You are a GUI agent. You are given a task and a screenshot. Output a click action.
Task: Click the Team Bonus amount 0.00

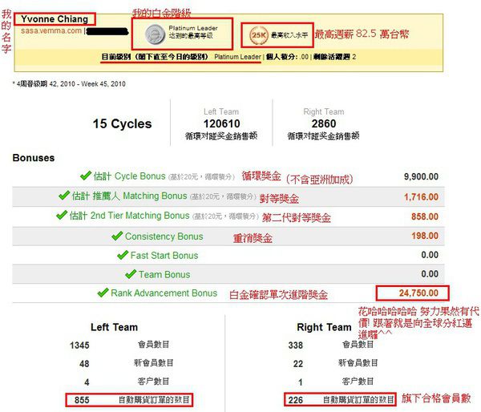430,274
